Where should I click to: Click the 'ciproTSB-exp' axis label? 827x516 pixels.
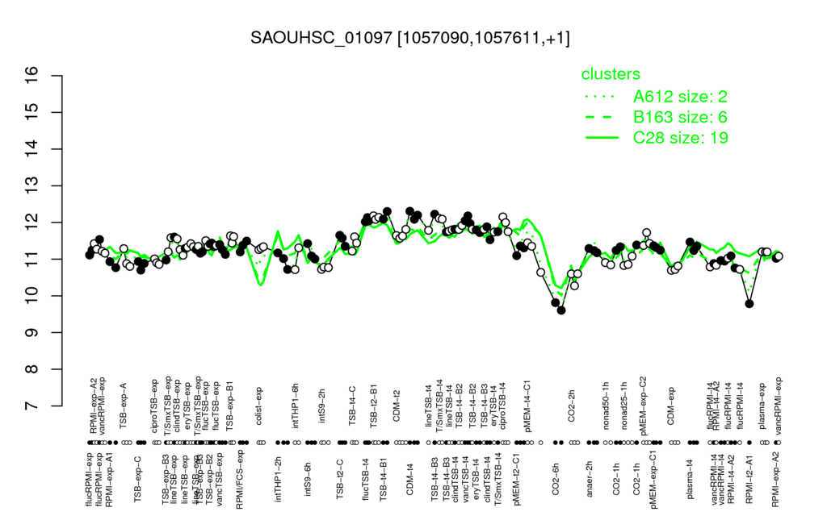(x=154, y=406)
